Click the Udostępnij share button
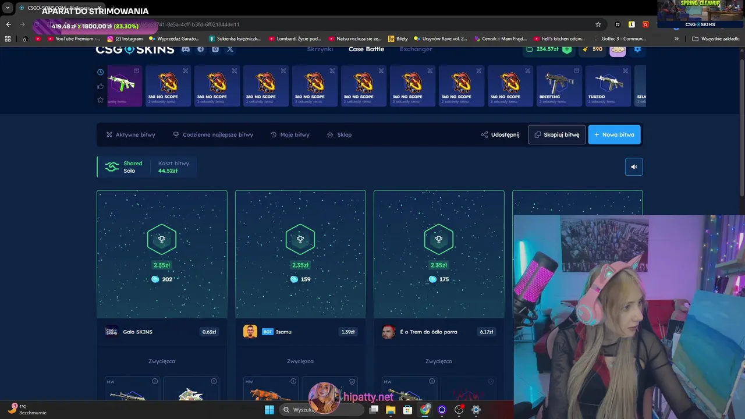The width and height of the screenshot is (745, 419). [500, 134]
